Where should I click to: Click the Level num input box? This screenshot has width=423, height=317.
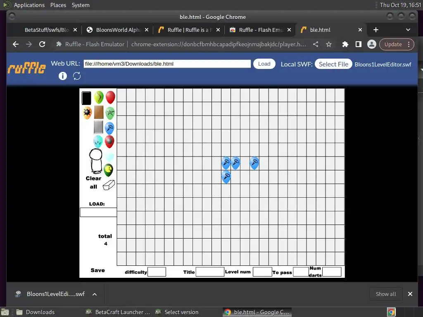tap(262, 272)
